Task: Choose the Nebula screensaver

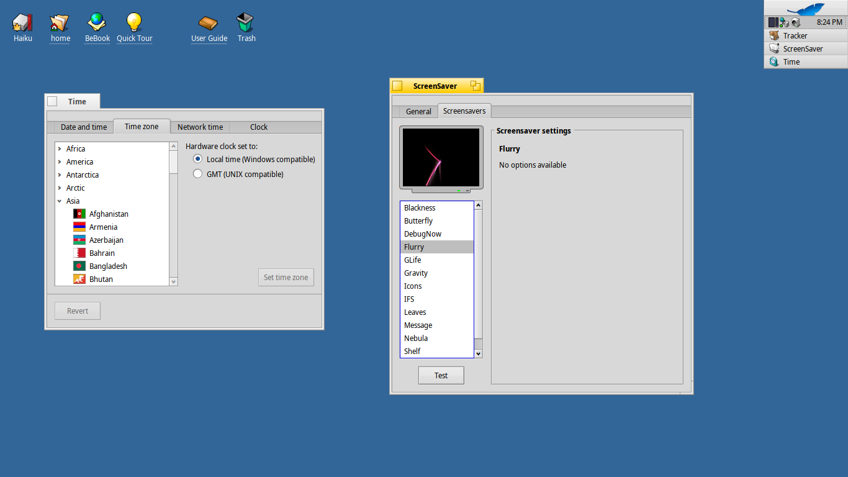Action: 437,338
